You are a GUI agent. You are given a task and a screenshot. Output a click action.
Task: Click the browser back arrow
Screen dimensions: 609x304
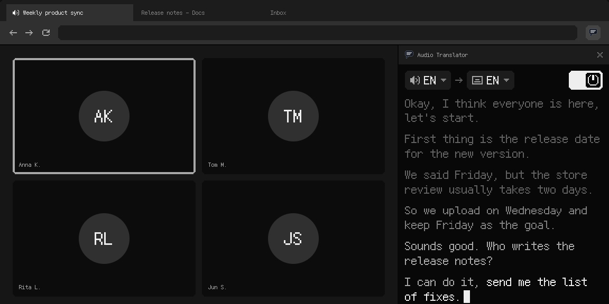pyautogui.click(x=13, y=33)
